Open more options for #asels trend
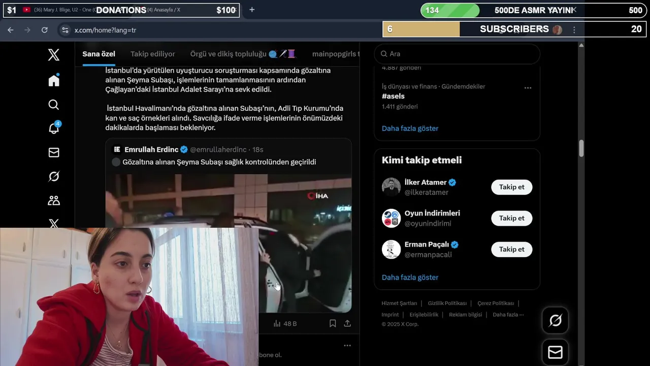This screenshot has width=650, height=366. click(x=528, y=88)
